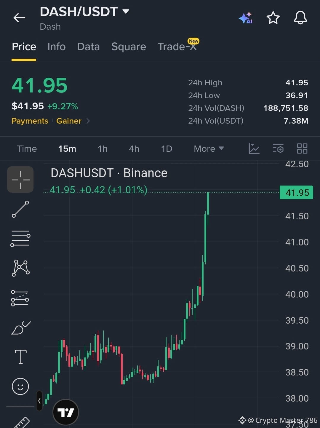Viewport: 320px width, 428px height.
Task: Open price alert bell icon
Action: coord(300,18)
